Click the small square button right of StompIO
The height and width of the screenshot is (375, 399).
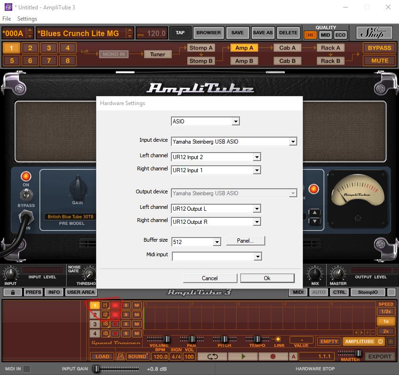[x=391, y=292]
